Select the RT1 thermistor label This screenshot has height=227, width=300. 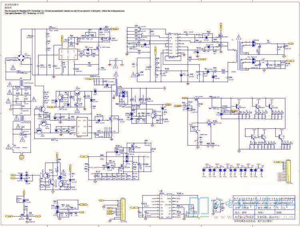tap(106, 26)
